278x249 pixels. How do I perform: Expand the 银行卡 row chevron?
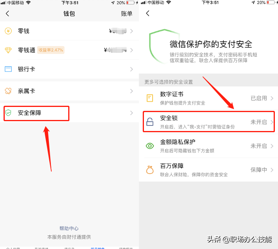coord(132,69)
